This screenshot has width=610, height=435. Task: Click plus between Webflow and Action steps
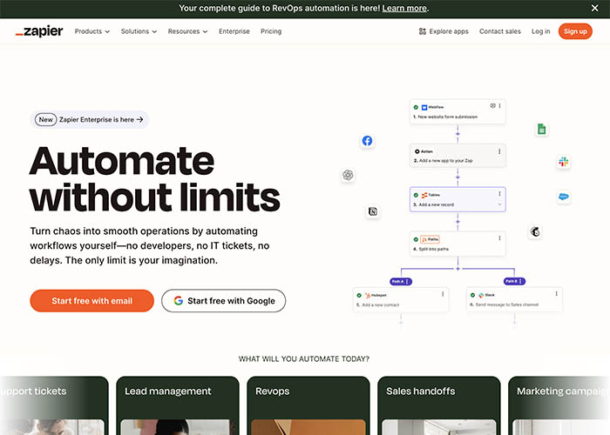[457, 134]
